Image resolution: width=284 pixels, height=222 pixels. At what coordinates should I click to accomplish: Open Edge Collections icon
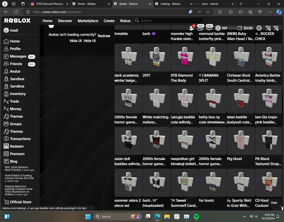tap(250, 12)
